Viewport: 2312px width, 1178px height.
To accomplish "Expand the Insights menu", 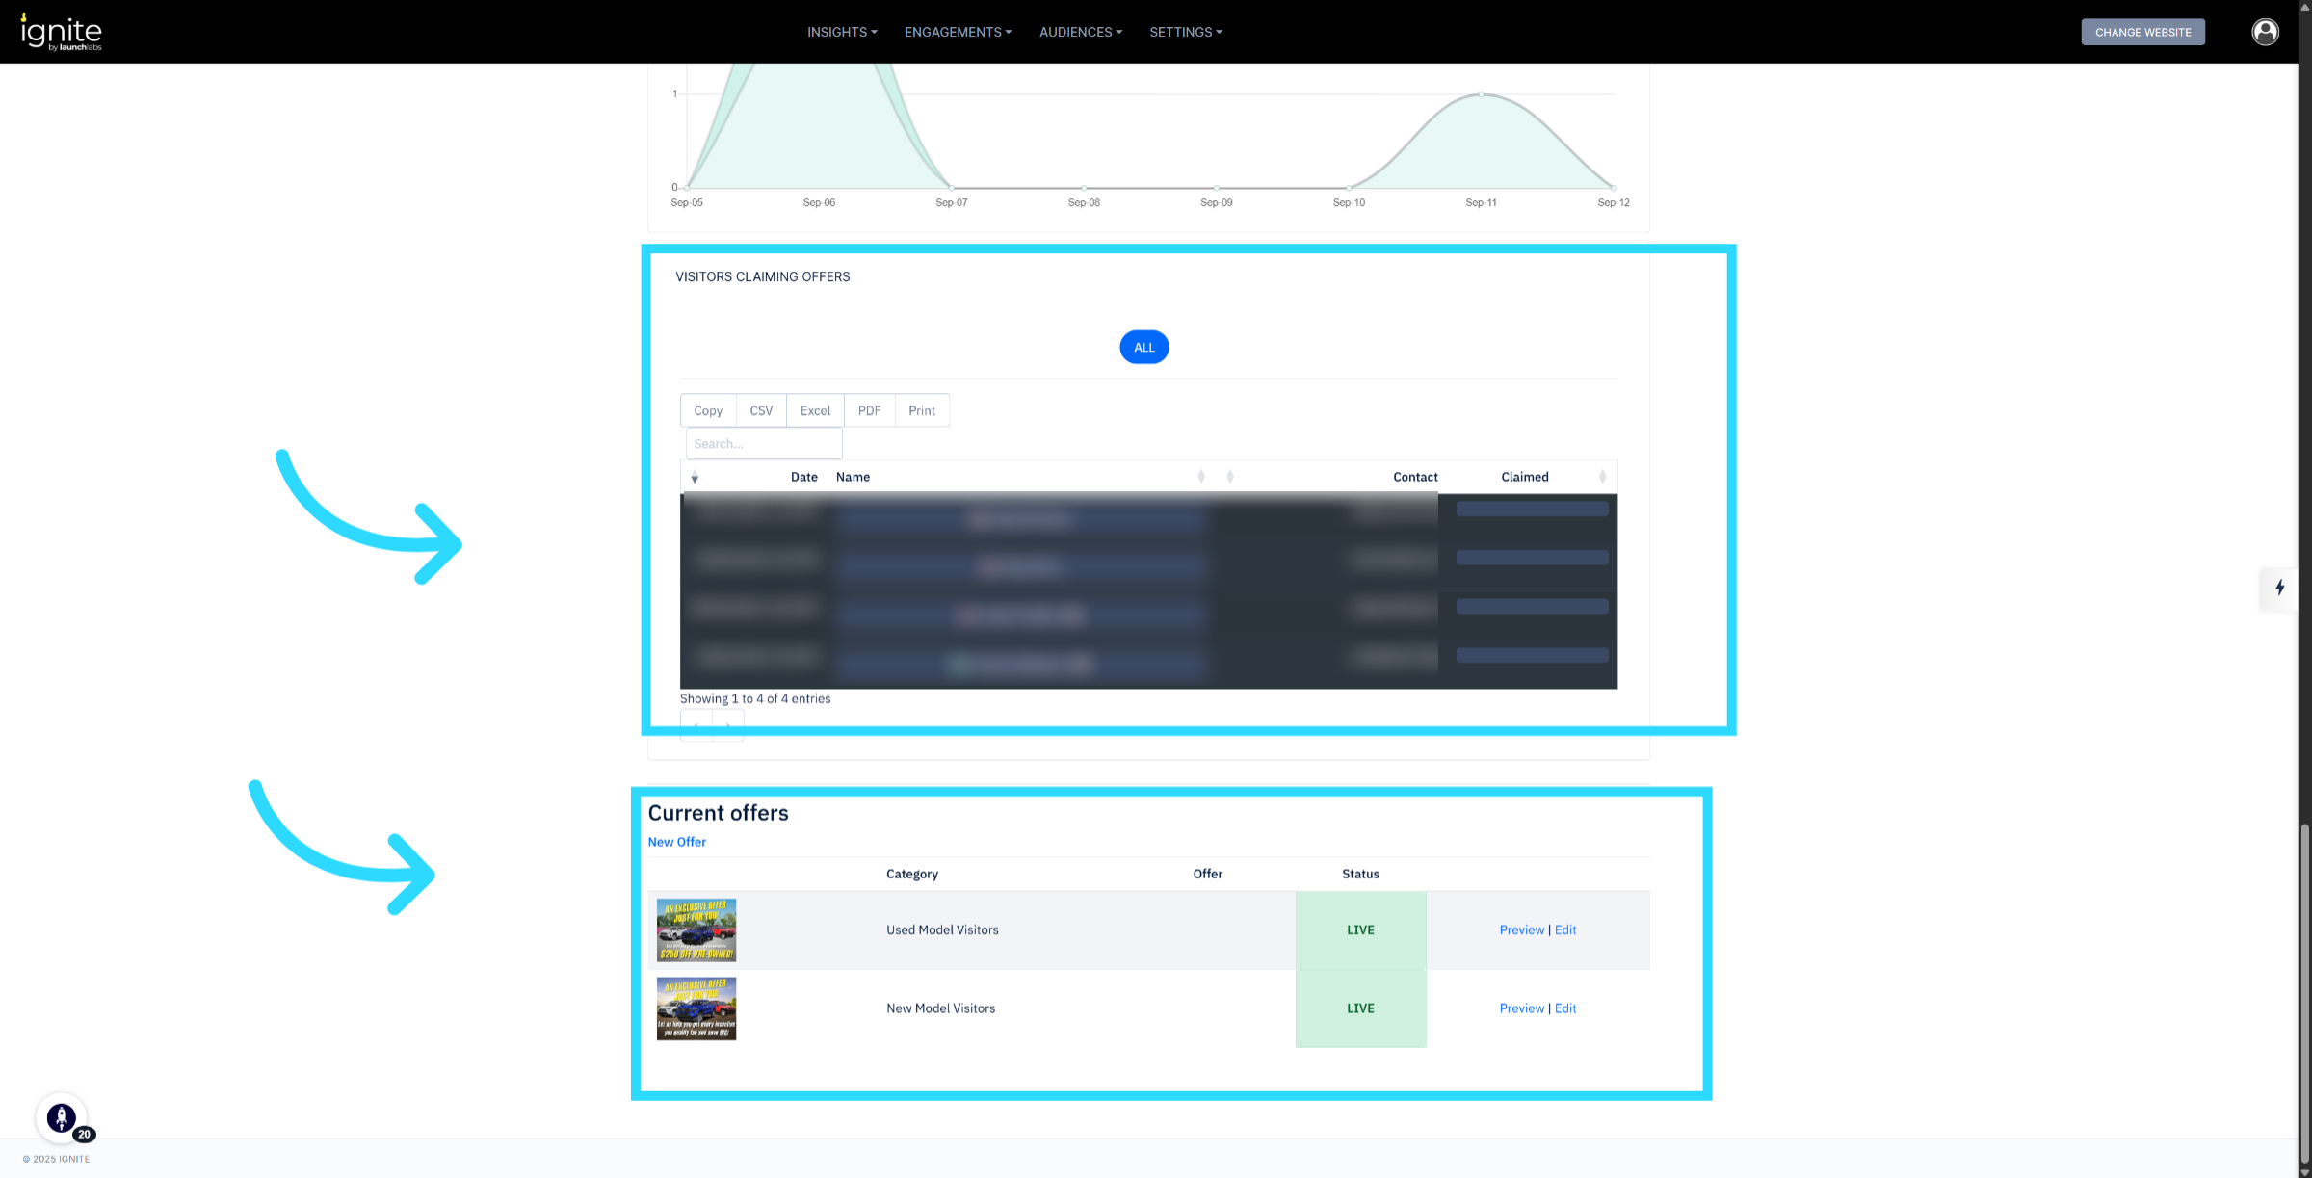I will coord(841,32).
